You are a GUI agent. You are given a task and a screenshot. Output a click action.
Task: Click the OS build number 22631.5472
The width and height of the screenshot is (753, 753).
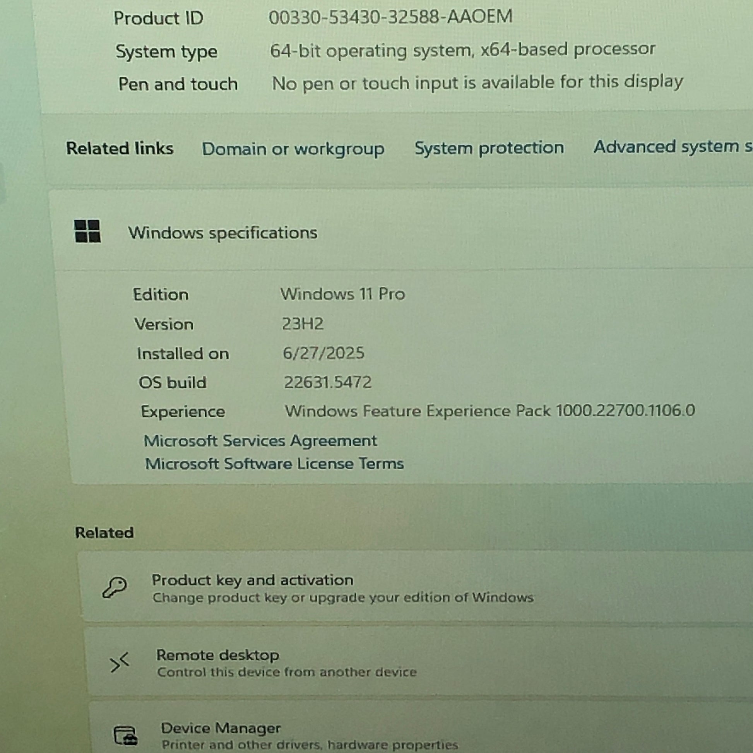tap(327, 382)
